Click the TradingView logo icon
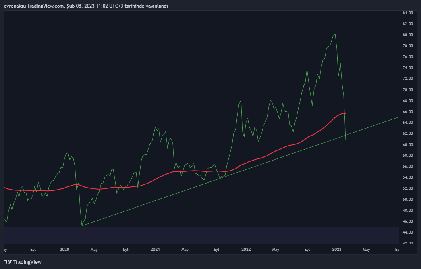 click(x=8, y=262)
